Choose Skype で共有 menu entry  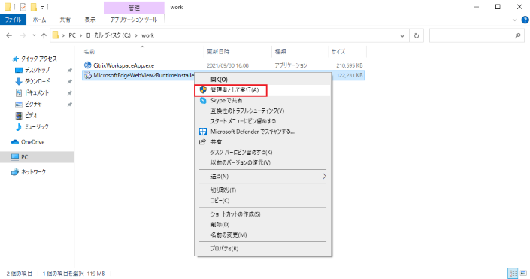pos(226,101)
